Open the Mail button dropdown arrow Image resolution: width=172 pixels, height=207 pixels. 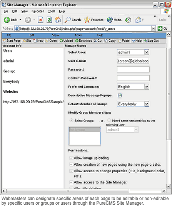point(143,20)
